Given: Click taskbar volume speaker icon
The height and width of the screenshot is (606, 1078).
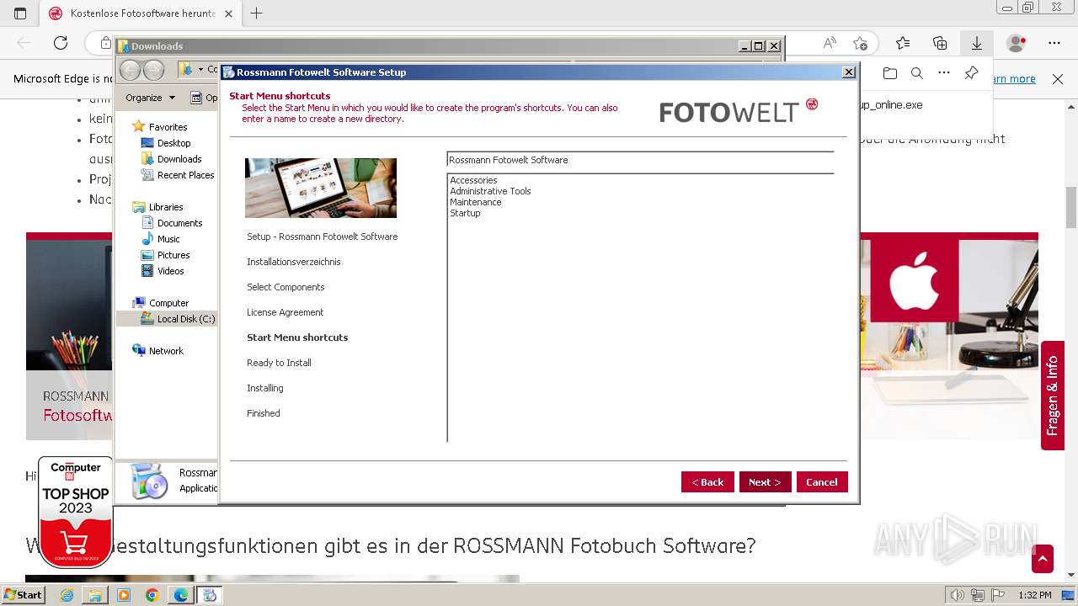Looking at the screenshot, I should click(958, 595).
